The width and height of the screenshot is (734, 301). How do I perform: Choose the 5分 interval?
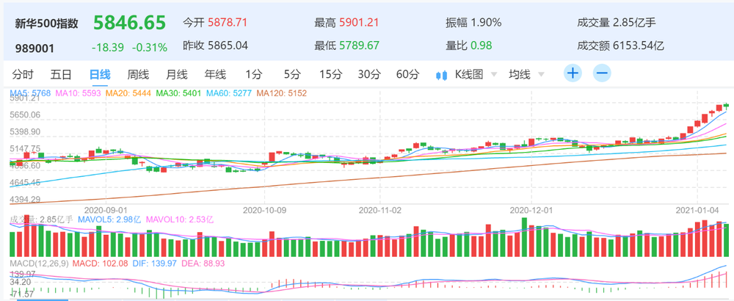click(292, 74)
